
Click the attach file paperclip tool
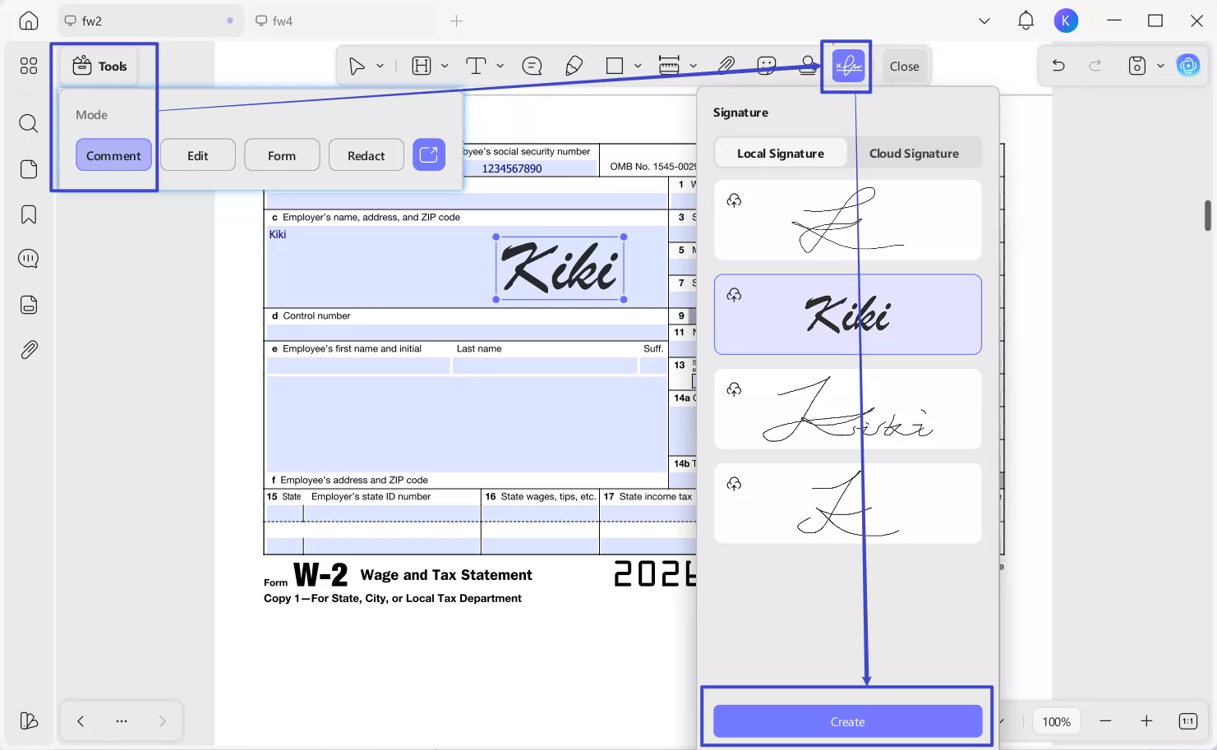click(x=726, y=66)
